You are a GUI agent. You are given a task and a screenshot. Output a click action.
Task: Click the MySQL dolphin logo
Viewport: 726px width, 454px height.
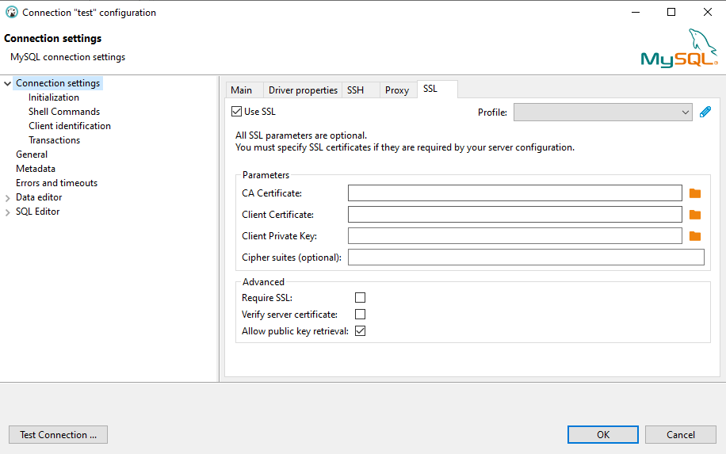pyautogui.click(x=679, y=49)
